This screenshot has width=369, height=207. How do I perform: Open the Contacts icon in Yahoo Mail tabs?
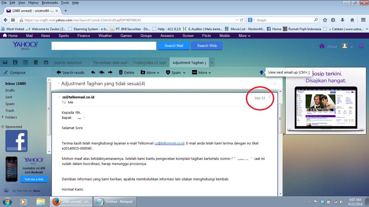(15, 62)
